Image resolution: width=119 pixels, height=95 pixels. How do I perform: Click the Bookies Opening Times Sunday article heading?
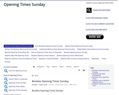(x=50, y=81)
